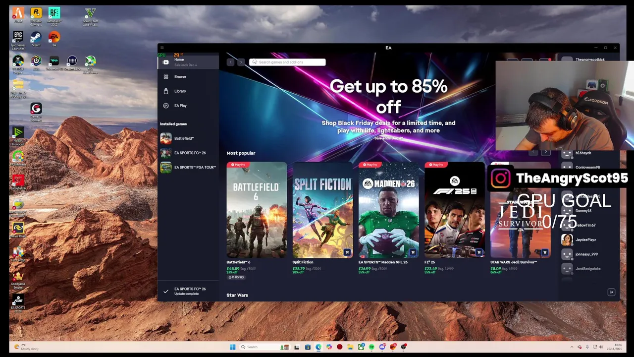Add STAR WARS Jedi: Survivor to cart
The image size is (634, 357).
[x=544, y=252]
